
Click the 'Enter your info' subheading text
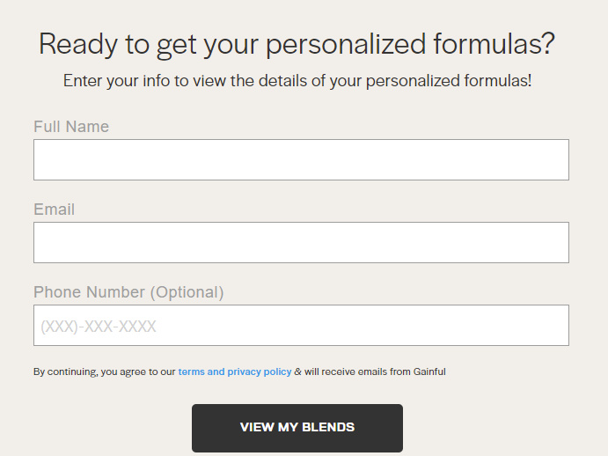pos(297,81)
